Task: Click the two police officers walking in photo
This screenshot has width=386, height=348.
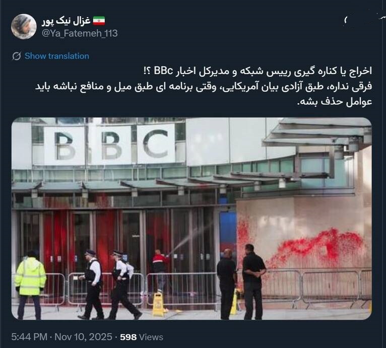Action: (110, 285)
